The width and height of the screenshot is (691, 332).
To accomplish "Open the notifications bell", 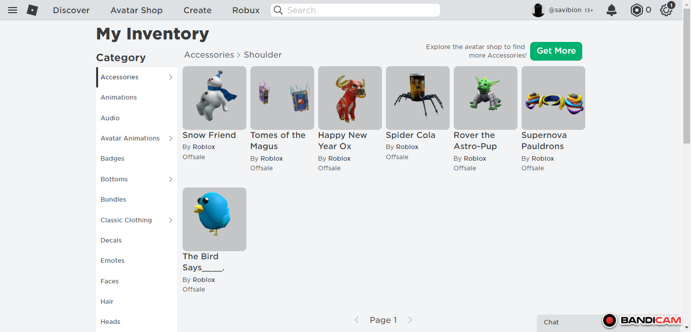I will pyautogui.click(x=612, y=10).
